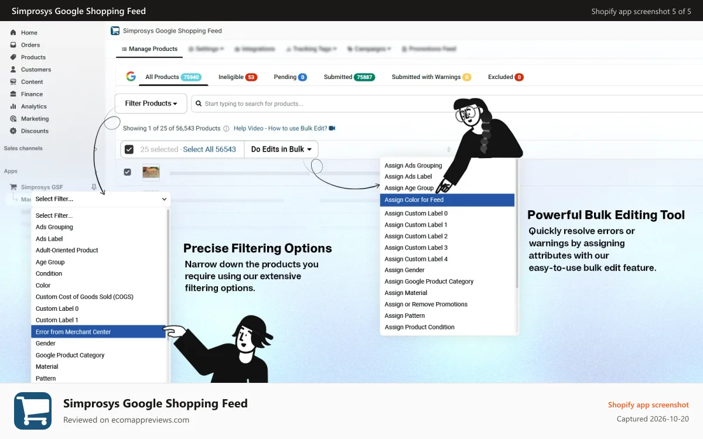Click the Sales channels section header
Screen dimensions: 703x439
[x=23, y=149]
